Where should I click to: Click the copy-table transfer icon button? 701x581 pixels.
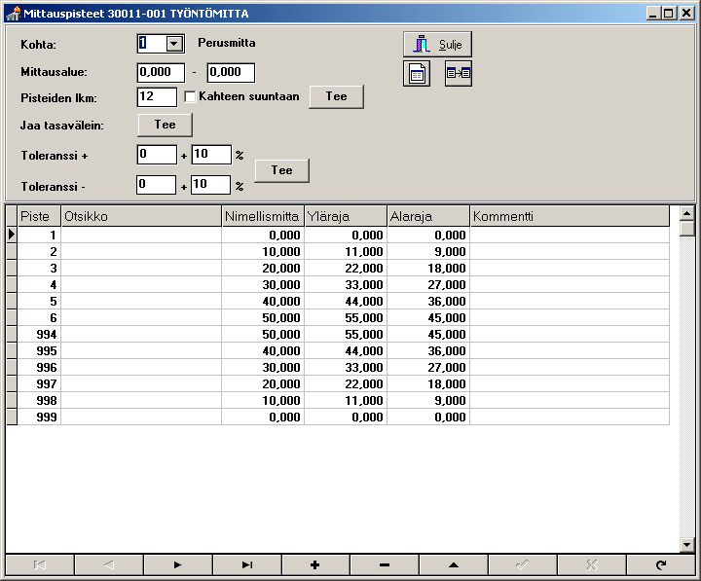(459, 74)
